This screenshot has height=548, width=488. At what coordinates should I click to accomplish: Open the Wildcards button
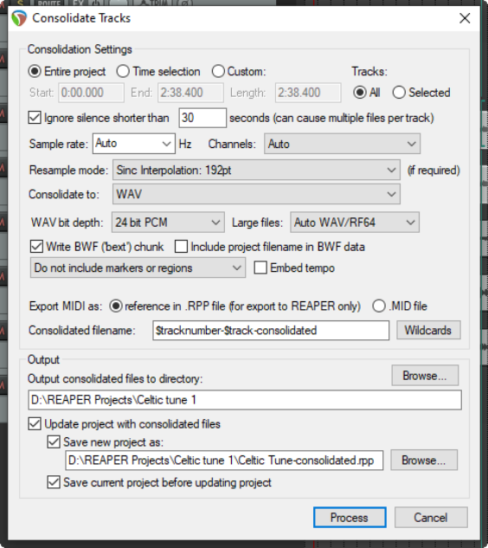[x=428, y=330]
